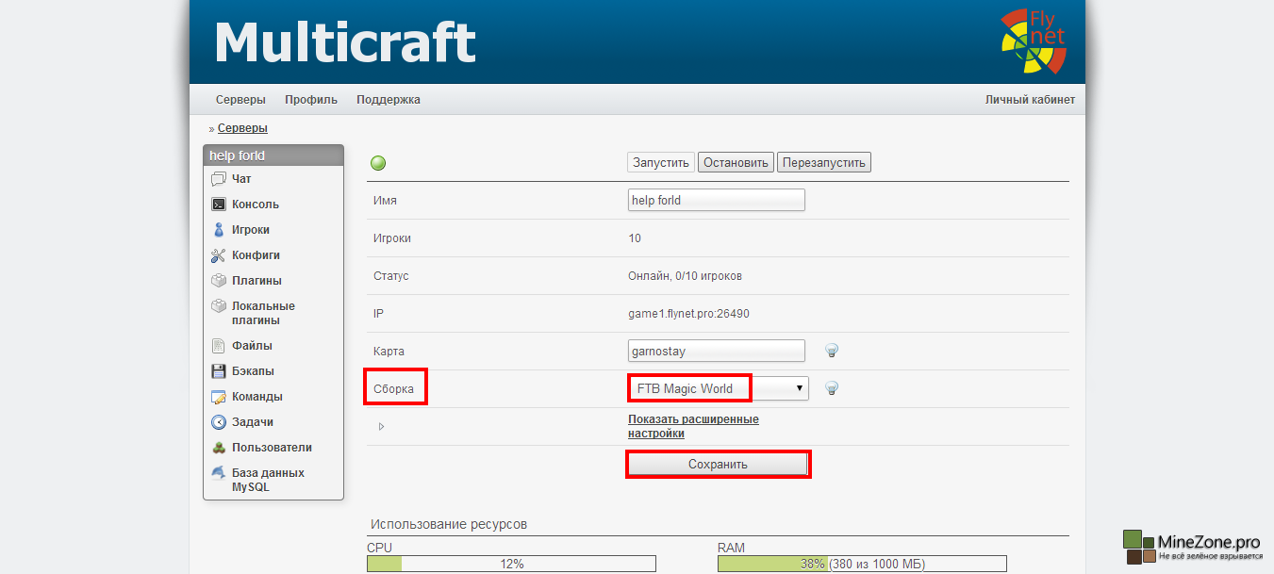Click lightbulb hint next to map field
The height and width of the screenshot is (574, 1274).
832,351
